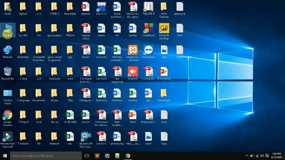
Task: Select the 'fil handling1' PowerPoint file
Action: click(x=164, y=73)
